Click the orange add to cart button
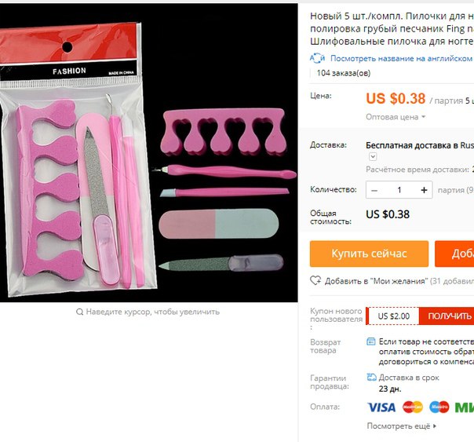474x442 pixels. click(x=454, y=254)
